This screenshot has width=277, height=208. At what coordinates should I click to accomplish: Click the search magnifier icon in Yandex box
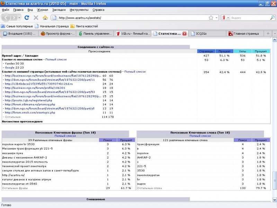tap(272, 17)
